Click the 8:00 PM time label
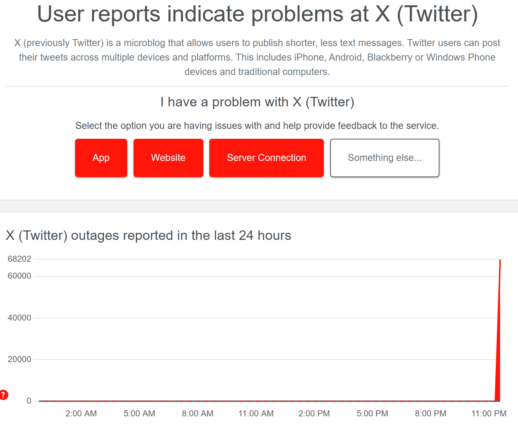The width and height of the screenshot is (518, 429). click(x=431, y=414)
